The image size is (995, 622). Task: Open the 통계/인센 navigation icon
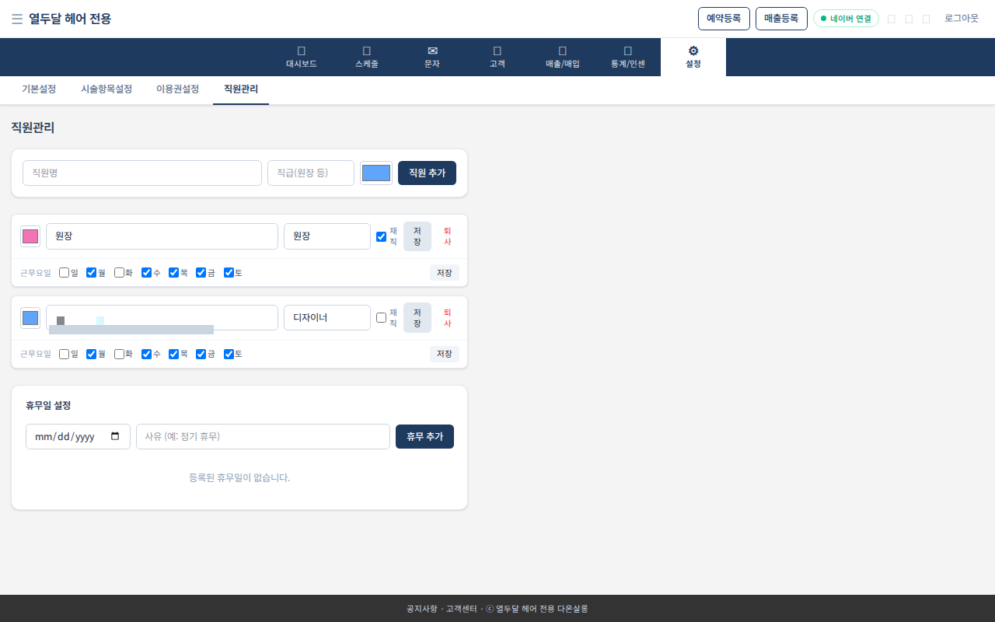pos(628,51)
